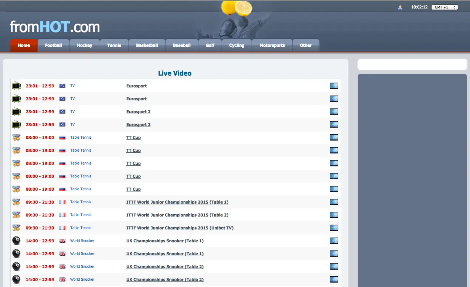Open ITTF World Junior Championships 2015 (Table 1) link
This screenshot has height=287, width=470.
coord(177,202)
